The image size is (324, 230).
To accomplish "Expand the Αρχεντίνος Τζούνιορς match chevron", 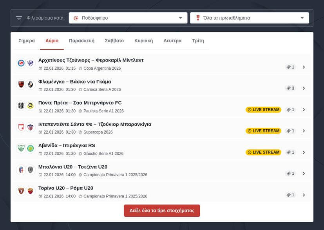I will [304, 67].
